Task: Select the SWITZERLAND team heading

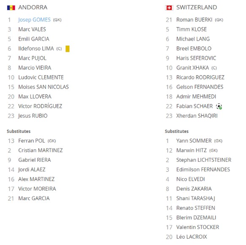Action: click(x=197, y=7)
